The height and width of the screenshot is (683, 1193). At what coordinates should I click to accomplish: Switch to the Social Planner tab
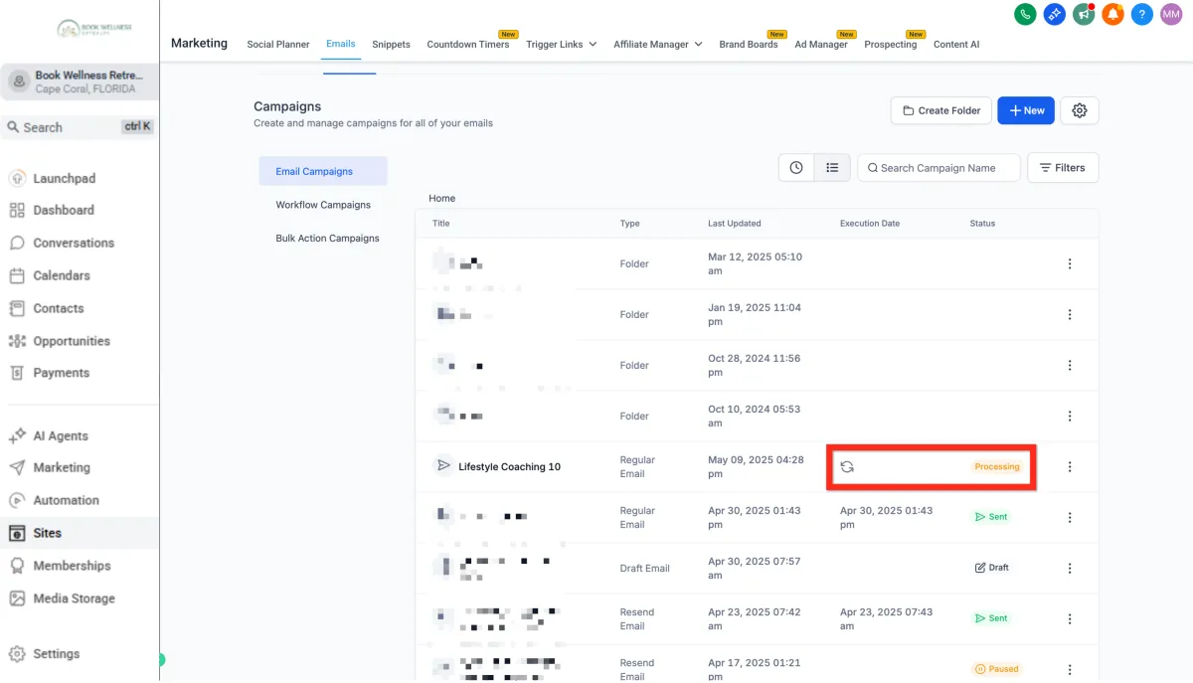coord(278,44)
